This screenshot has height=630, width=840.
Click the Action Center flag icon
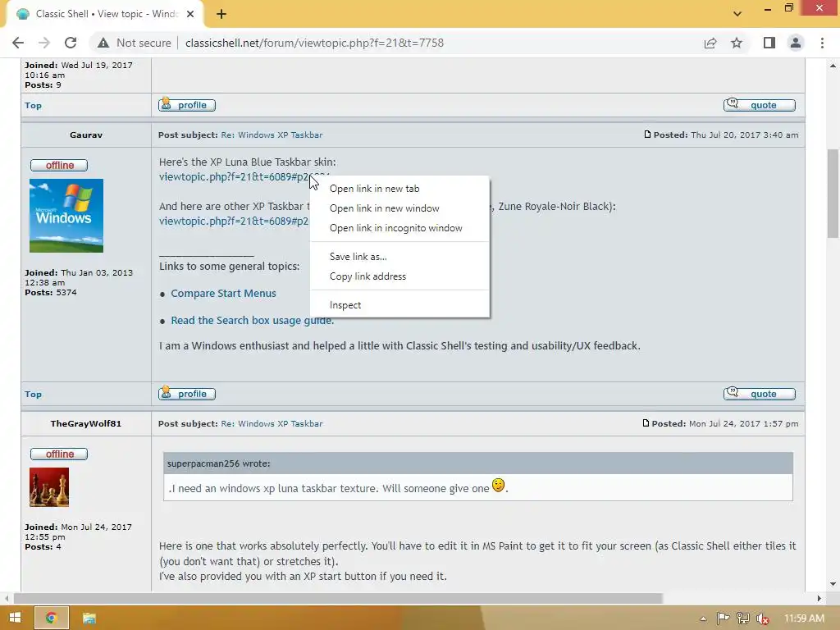pos(723,619)
